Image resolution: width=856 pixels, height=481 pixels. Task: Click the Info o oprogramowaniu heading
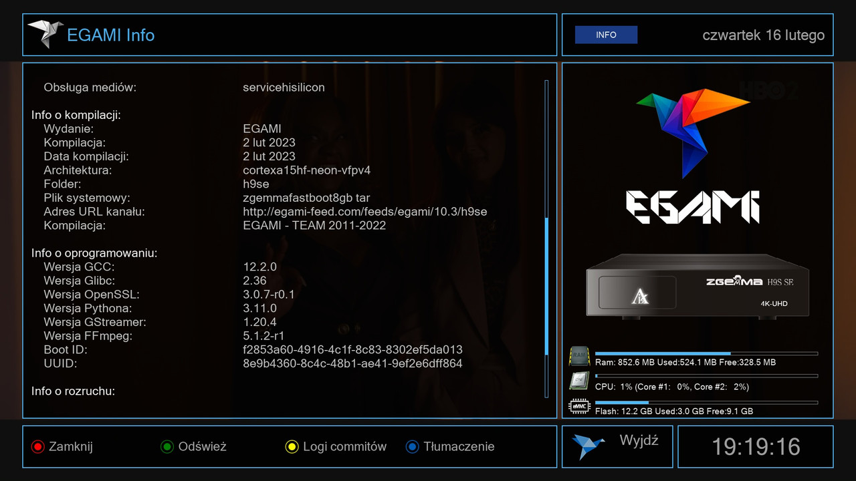coord(94,253)
